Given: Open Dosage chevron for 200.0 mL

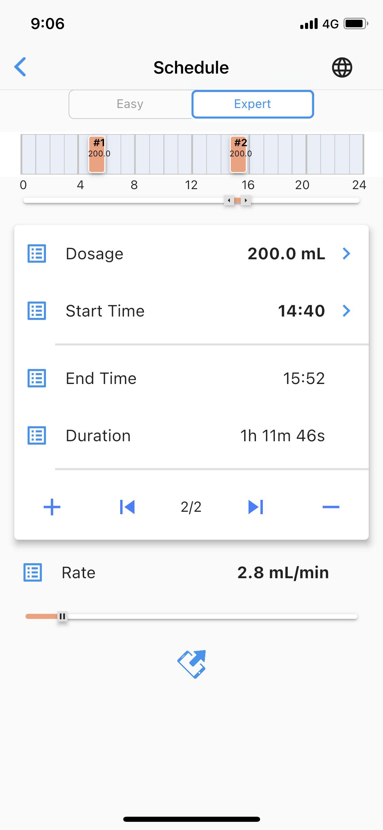Looking at the screenshot, I should [346, 253].
